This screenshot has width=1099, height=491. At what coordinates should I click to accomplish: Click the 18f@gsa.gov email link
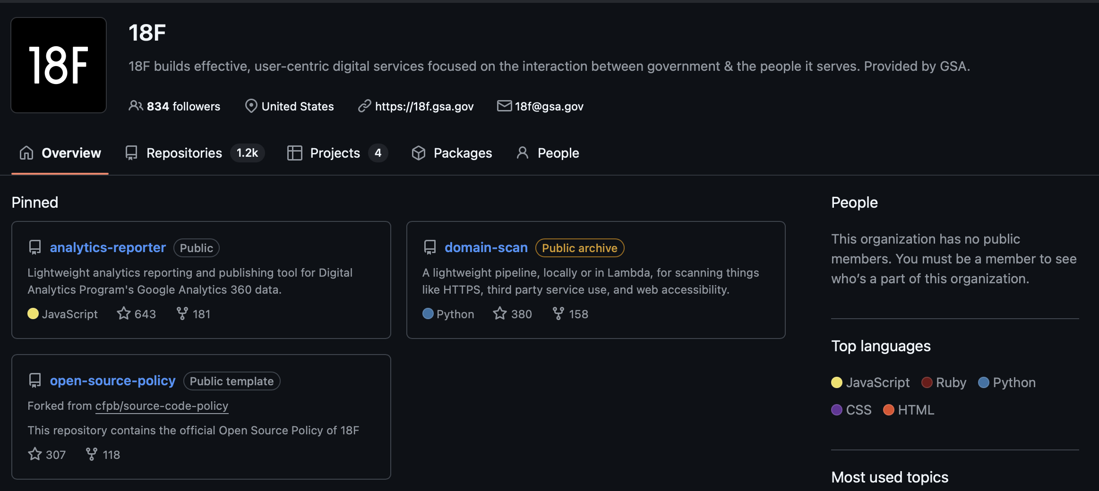click(549, 106)
